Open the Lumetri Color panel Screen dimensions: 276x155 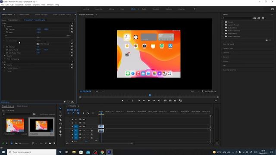click(228, 48)
